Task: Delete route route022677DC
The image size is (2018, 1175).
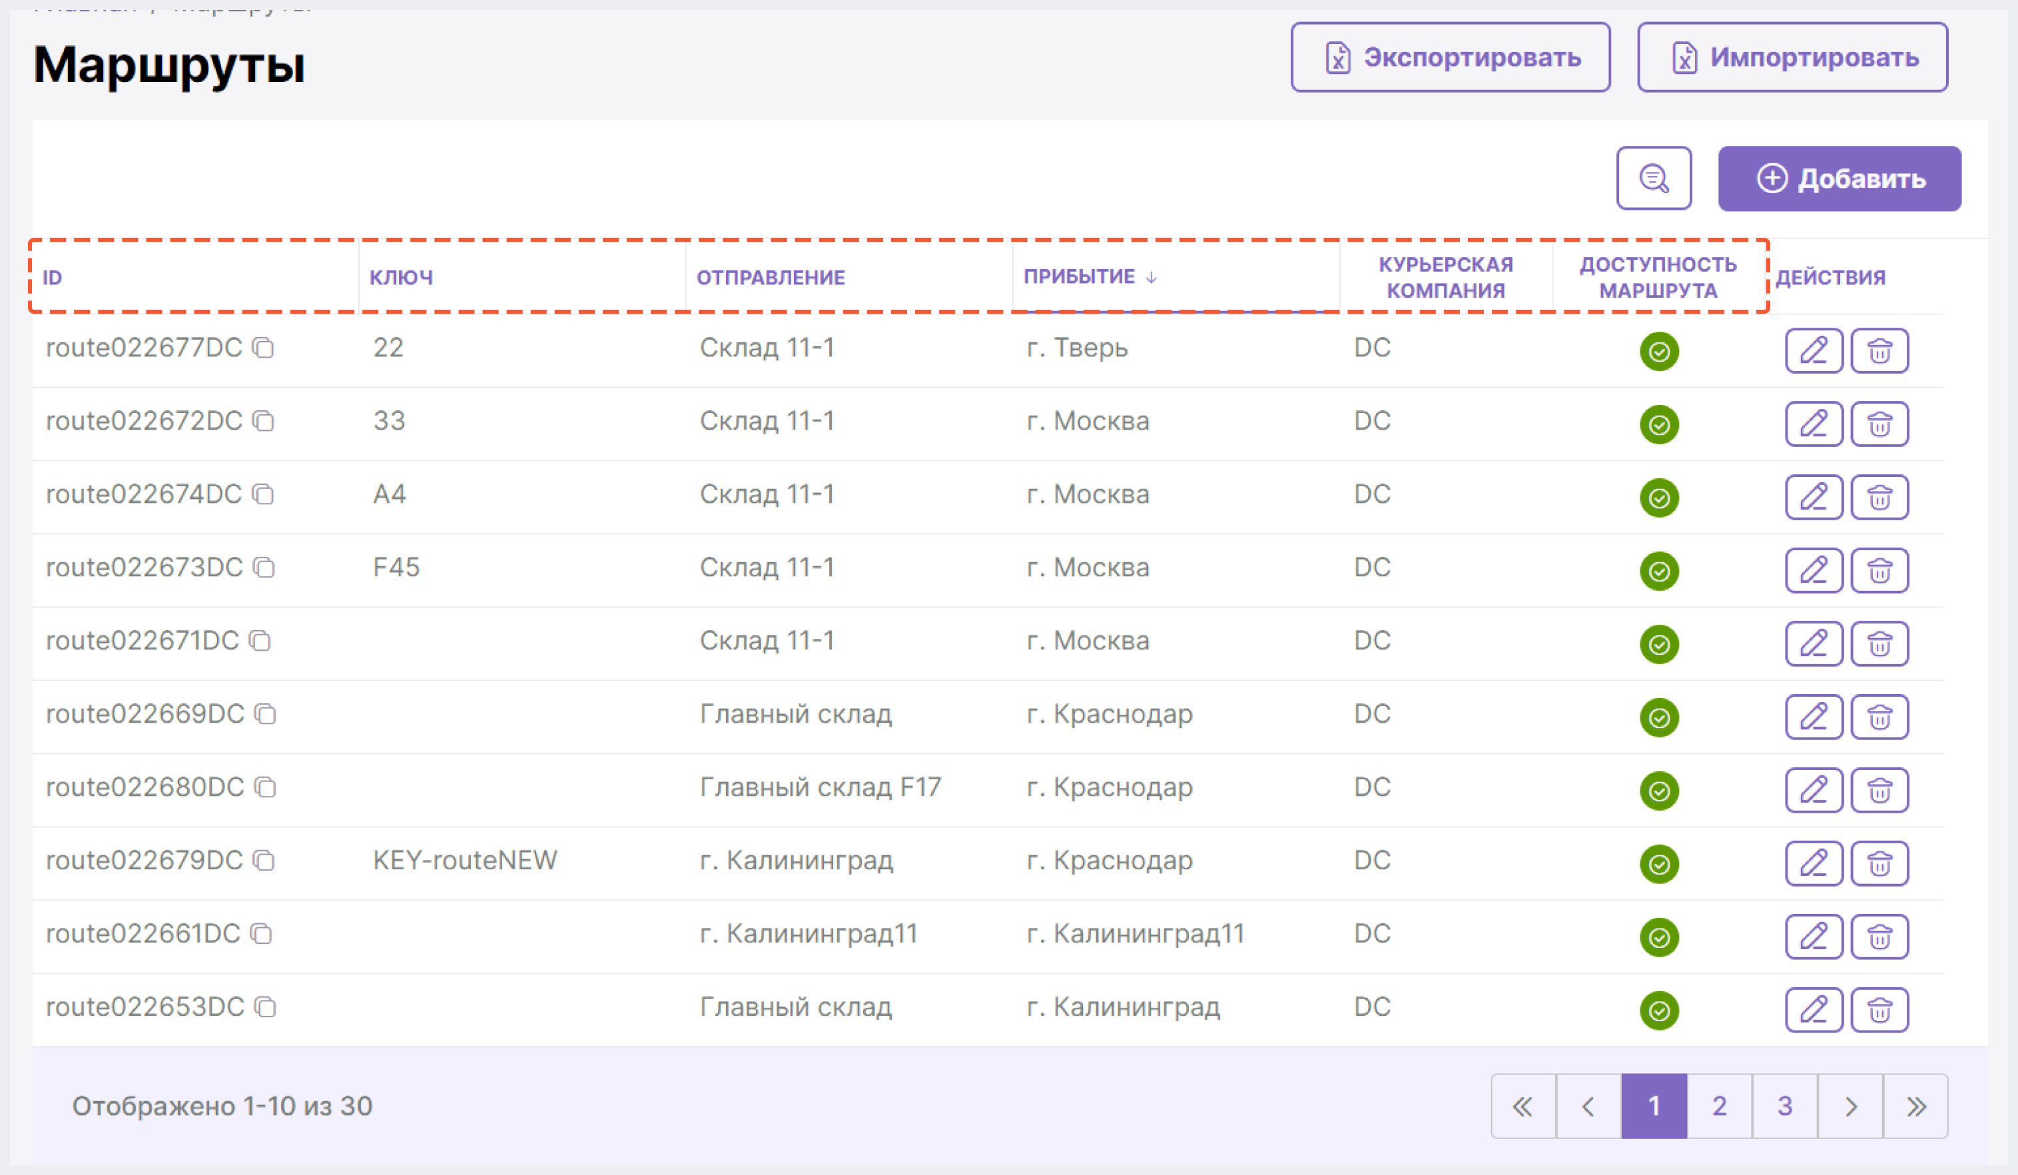Action: (1879, 351)
